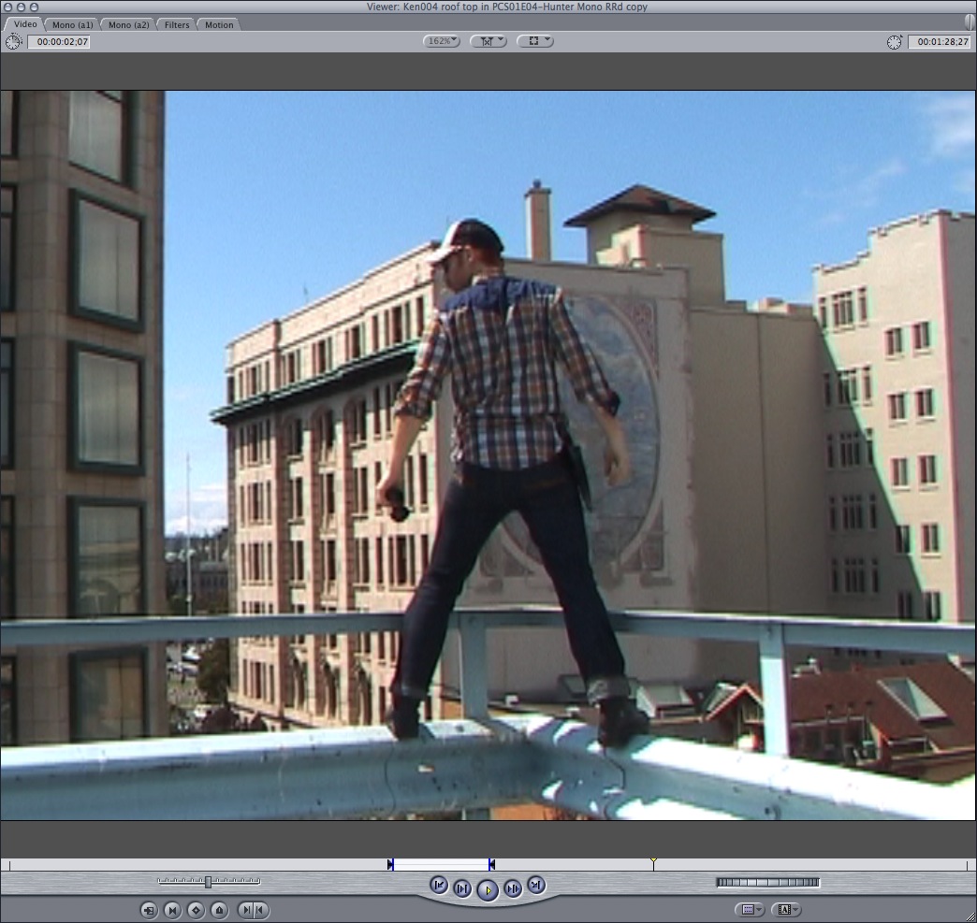Open the 162% zoom level pop-up

pyautogui.click(x=442, y=41)
